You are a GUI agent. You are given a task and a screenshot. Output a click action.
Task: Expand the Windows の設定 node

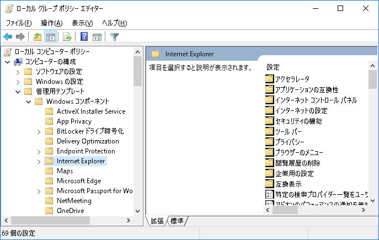pyautogui.click(x=18, y=82)
